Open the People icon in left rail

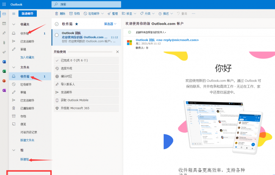4,33
